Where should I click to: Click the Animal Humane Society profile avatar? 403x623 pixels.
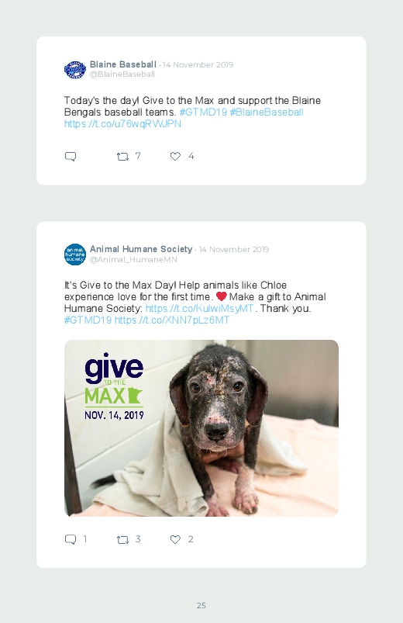point(75,254)
